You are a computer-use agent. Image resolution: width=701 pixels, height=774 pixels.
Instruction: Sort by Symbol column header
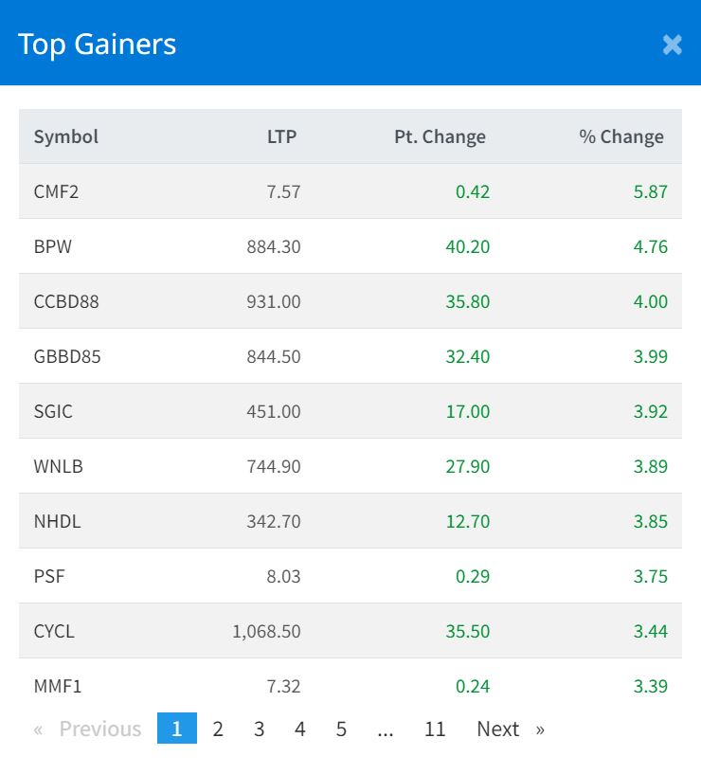coord(66,136)
